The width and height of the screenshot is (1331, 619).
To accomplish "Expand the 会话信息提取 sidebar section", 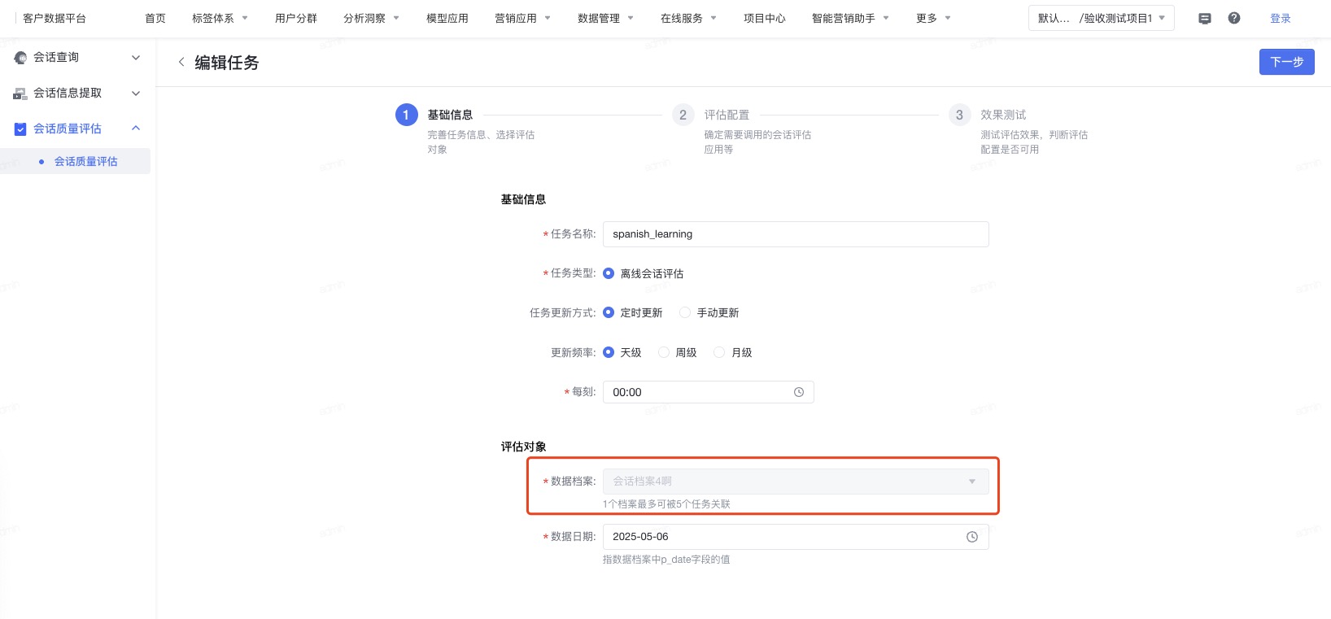I will (136, 94).
